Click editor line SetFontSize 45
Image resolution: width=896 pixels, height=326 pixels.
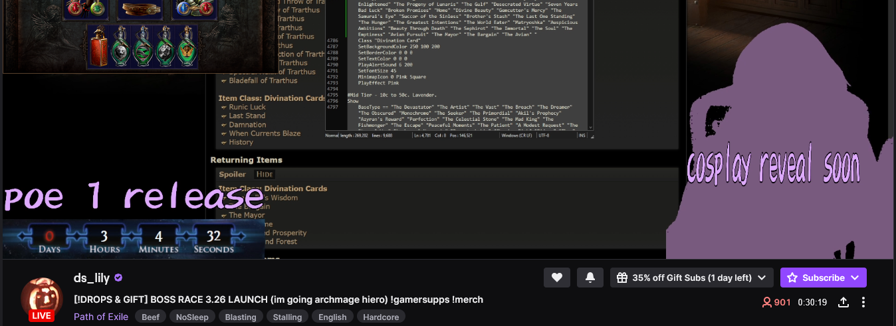(377, 70)
